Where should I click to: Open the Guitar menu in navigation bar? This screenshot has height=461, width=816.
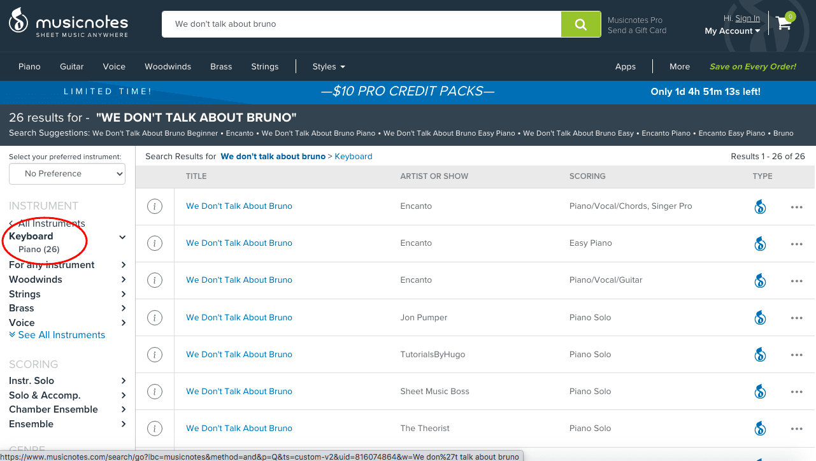[72, 67]
